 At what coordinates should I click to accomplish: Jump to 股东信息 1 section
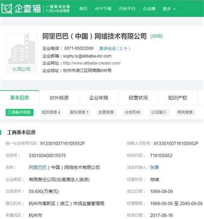[x=79, y=112]
